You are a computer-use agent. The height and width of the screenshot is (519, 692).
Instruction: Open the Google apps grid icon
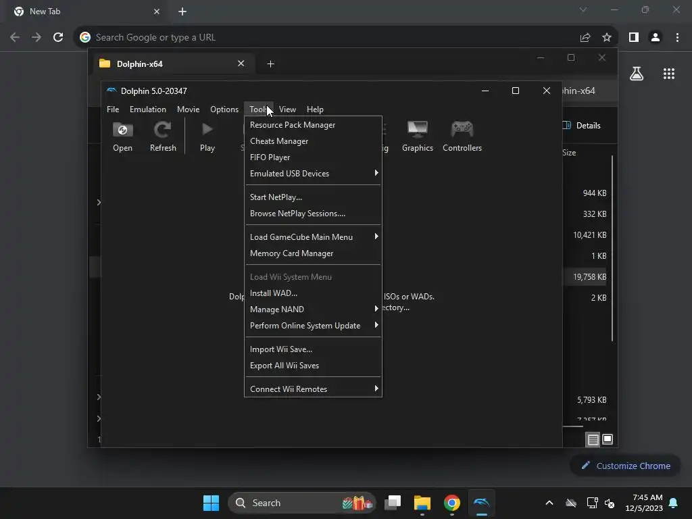point(669,74)
